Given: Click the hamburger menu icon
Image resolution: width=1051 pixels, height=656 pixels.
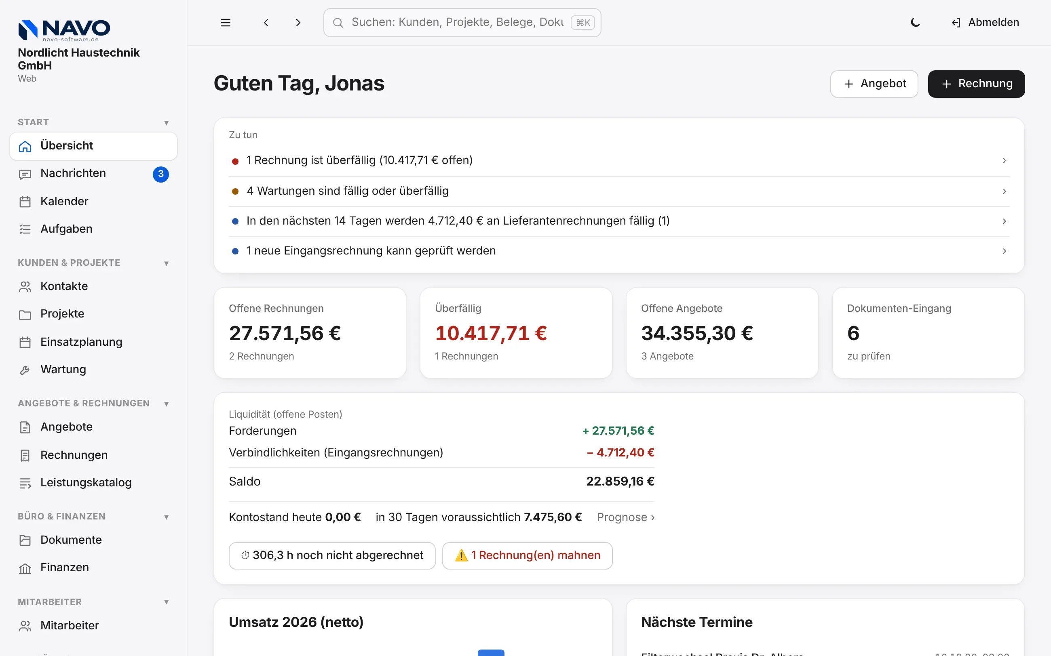Looking at the screenshot, I should 225,23.
